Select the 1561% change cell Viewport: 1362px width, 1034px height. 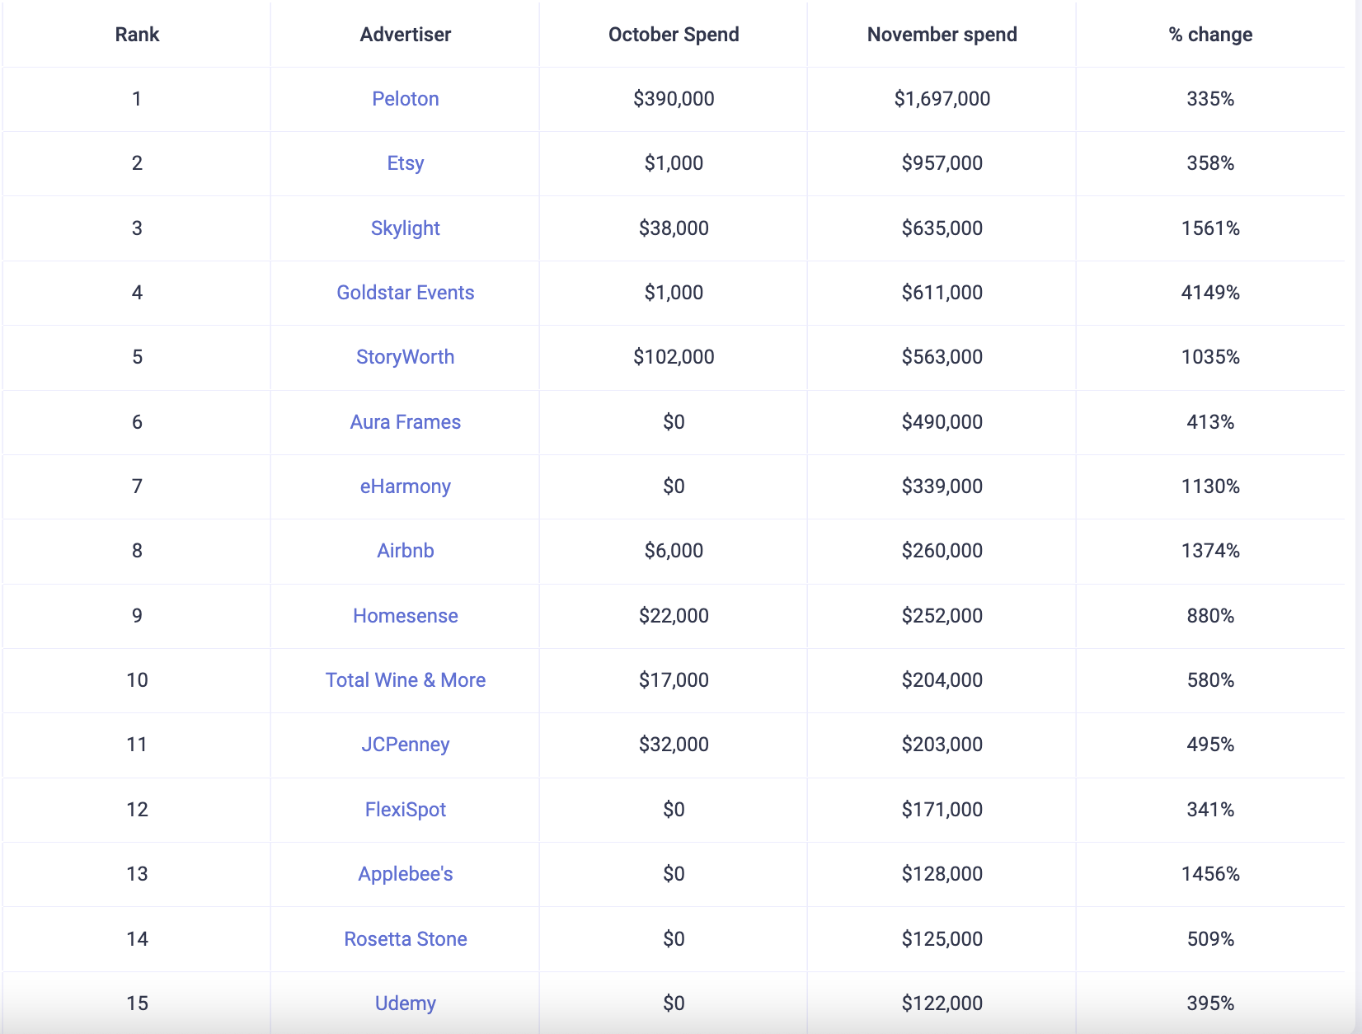[1210, 228]
